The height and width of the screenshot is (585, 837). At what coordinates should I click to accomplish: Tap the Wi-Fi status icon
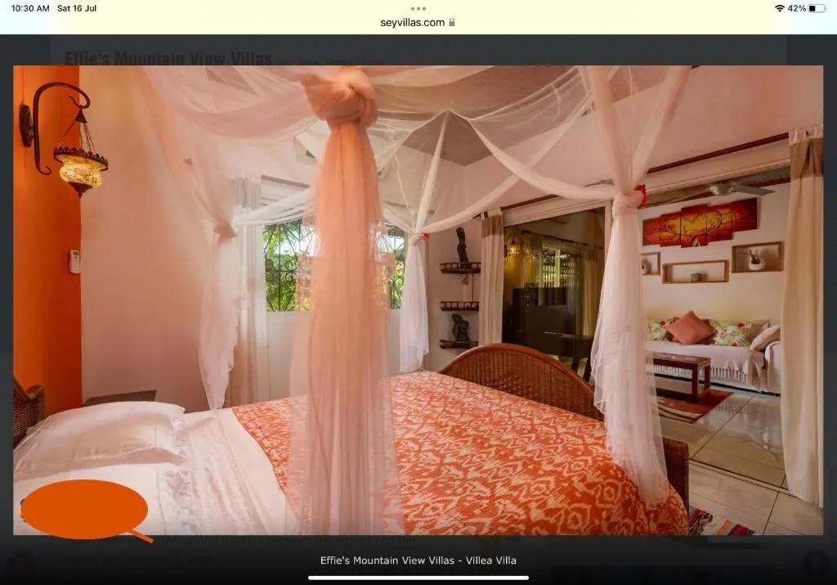tap(779, 8)
